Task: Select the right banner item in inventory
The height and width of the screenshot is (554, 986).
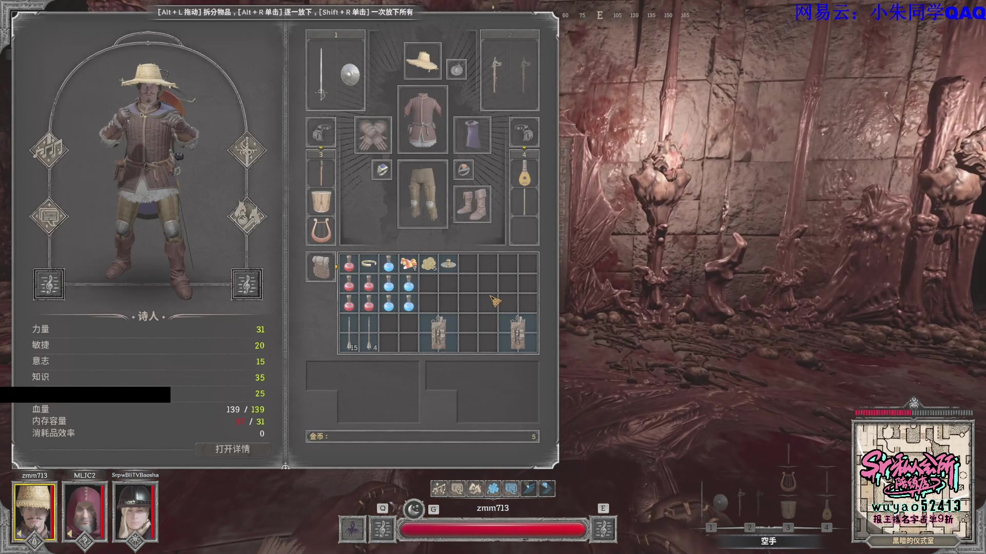Action: [x=518, y=333]
